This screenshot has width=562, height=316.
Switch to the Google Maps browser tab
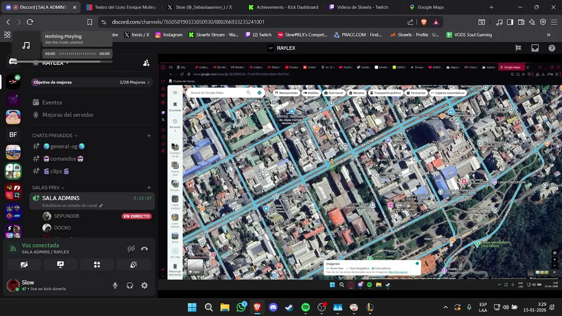pos(443,7)
